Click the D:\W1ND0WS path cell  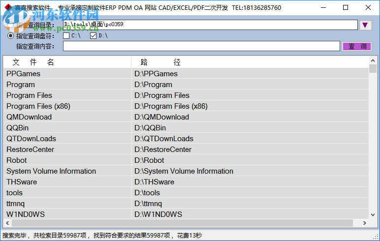coord(250,214)
